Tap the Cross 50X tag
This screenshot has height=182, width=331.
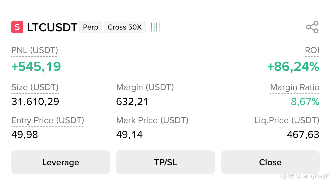click(125, 27)
